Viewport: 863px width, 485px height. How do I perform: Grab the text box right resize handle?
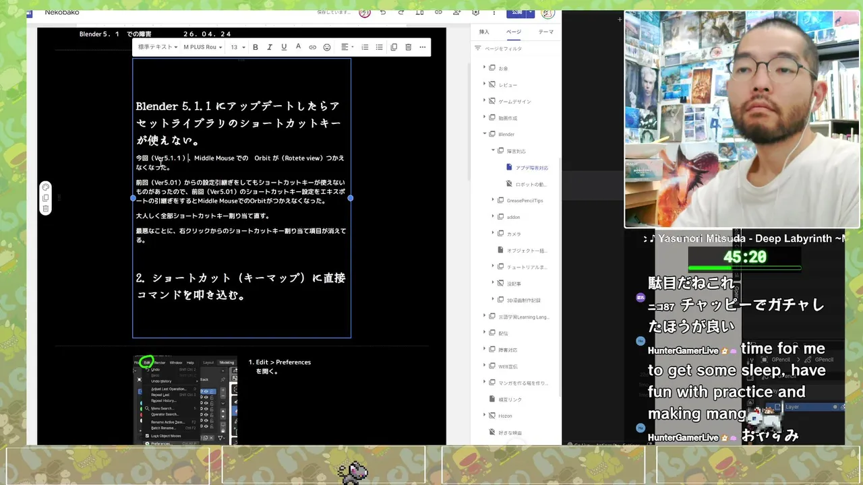click(x=351, y=198)
